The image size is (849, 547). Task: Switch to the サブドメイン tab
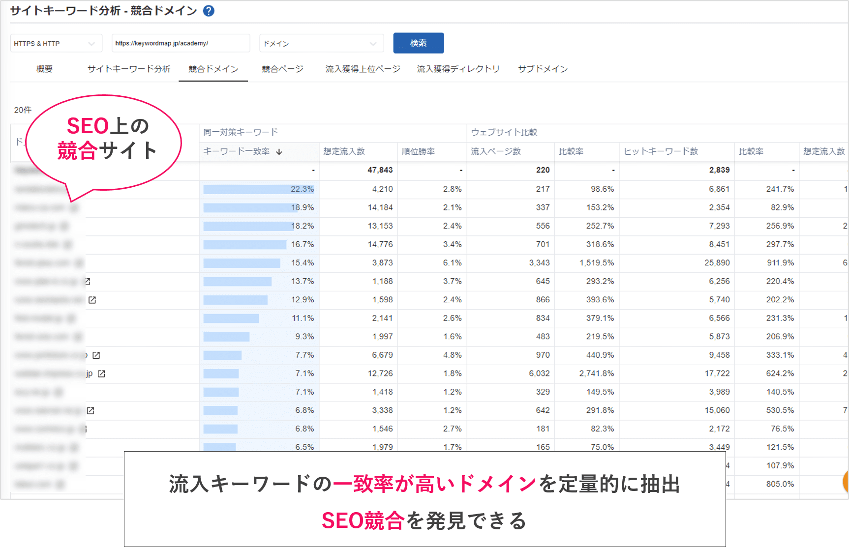[x=542, y=69]
